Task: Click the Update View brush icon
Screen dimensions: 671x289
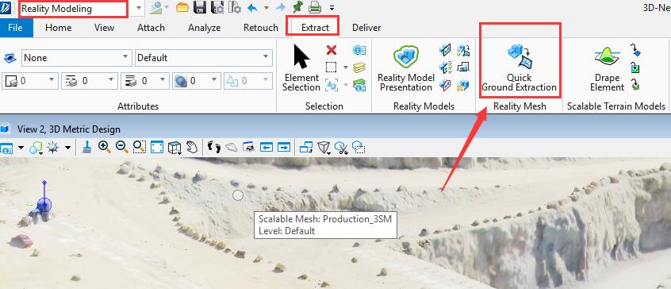Action: 86,148
